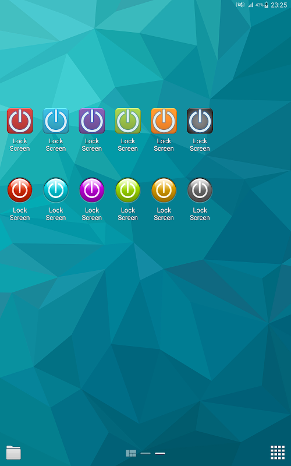Switch to the magazine home page indicator

pyautogui.click(x=131, y=453)
